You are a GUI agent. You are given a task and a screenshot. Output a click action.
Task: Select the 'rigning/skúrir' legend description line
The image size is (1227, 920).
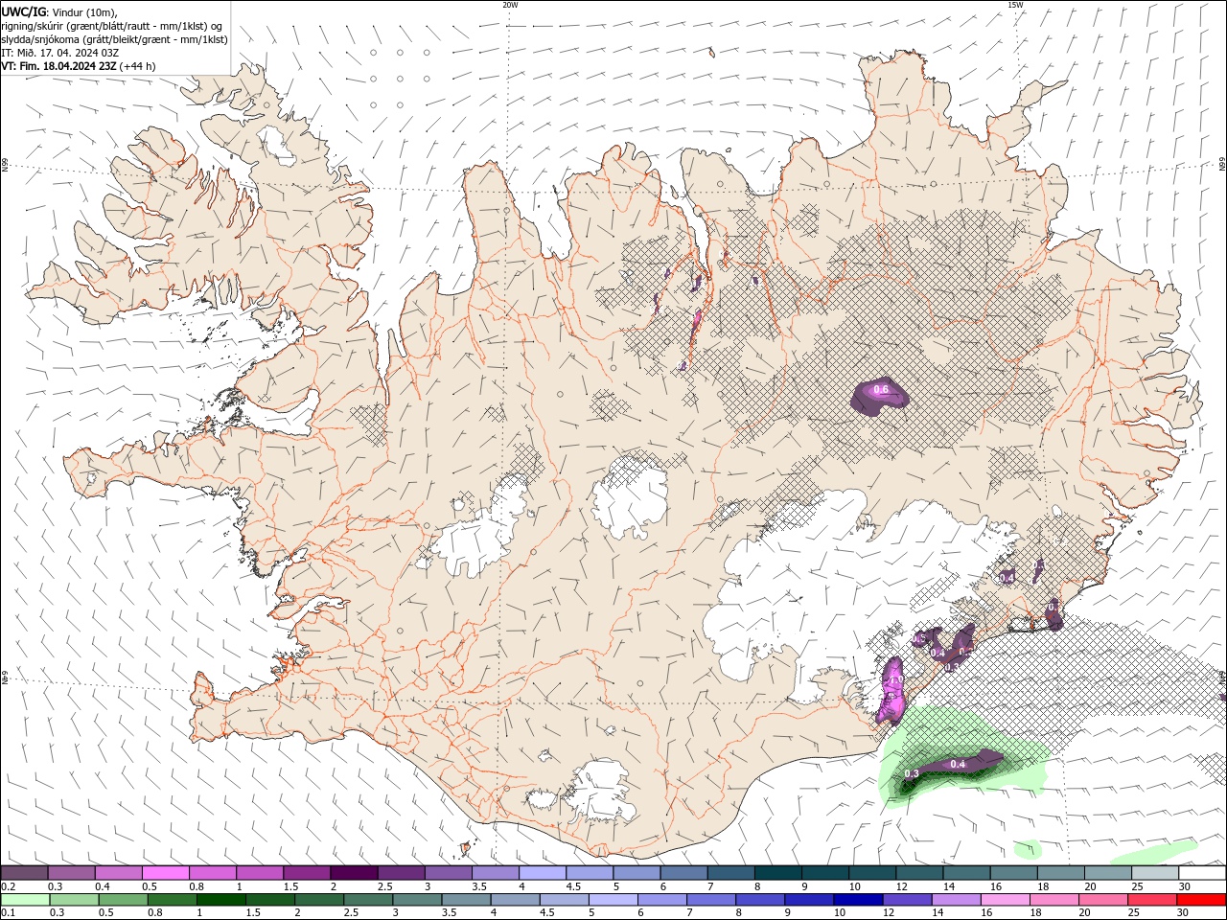112,26
